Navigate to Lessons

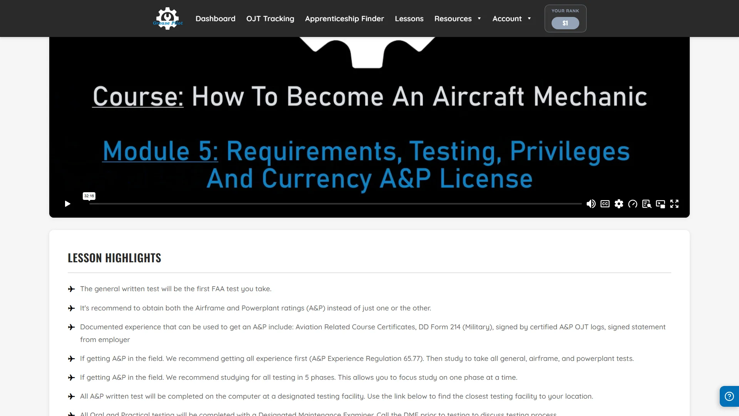click(x=409, y=18)
